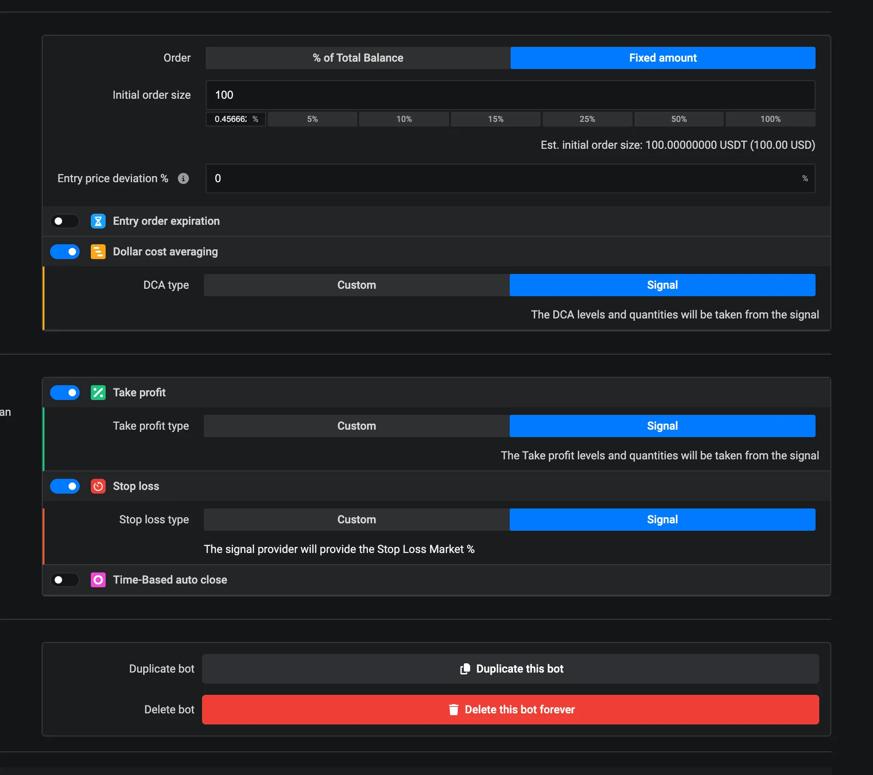The width and height of the screenshot is (873, 775).
Task: Click the pink Time-Based auto close icon
Action: coord(98,580)
